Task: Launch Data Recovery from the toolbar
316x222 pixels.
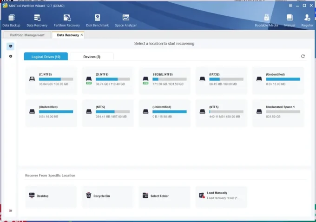Action: (37, 20)
